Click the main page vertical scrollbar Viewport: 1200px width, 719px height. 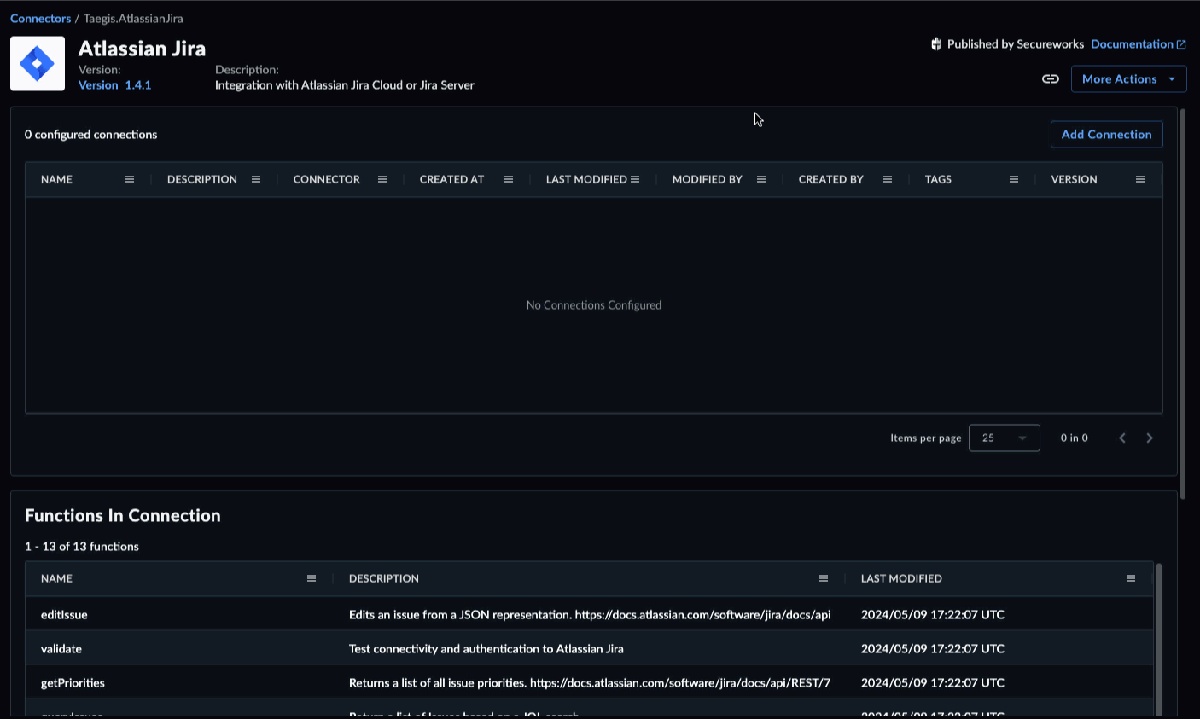1183,303
